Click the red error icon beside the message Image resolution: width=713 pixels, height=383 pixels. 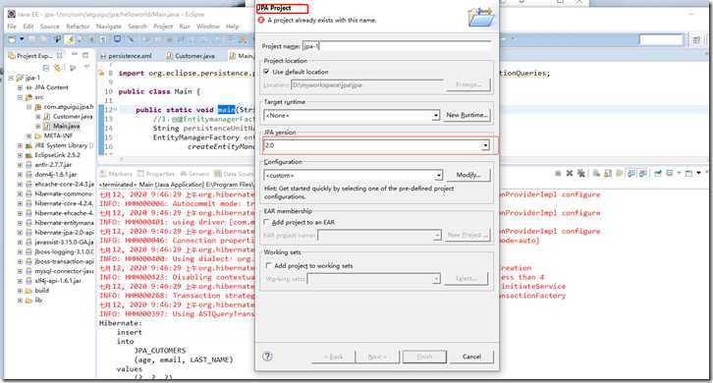pos(261,20)
